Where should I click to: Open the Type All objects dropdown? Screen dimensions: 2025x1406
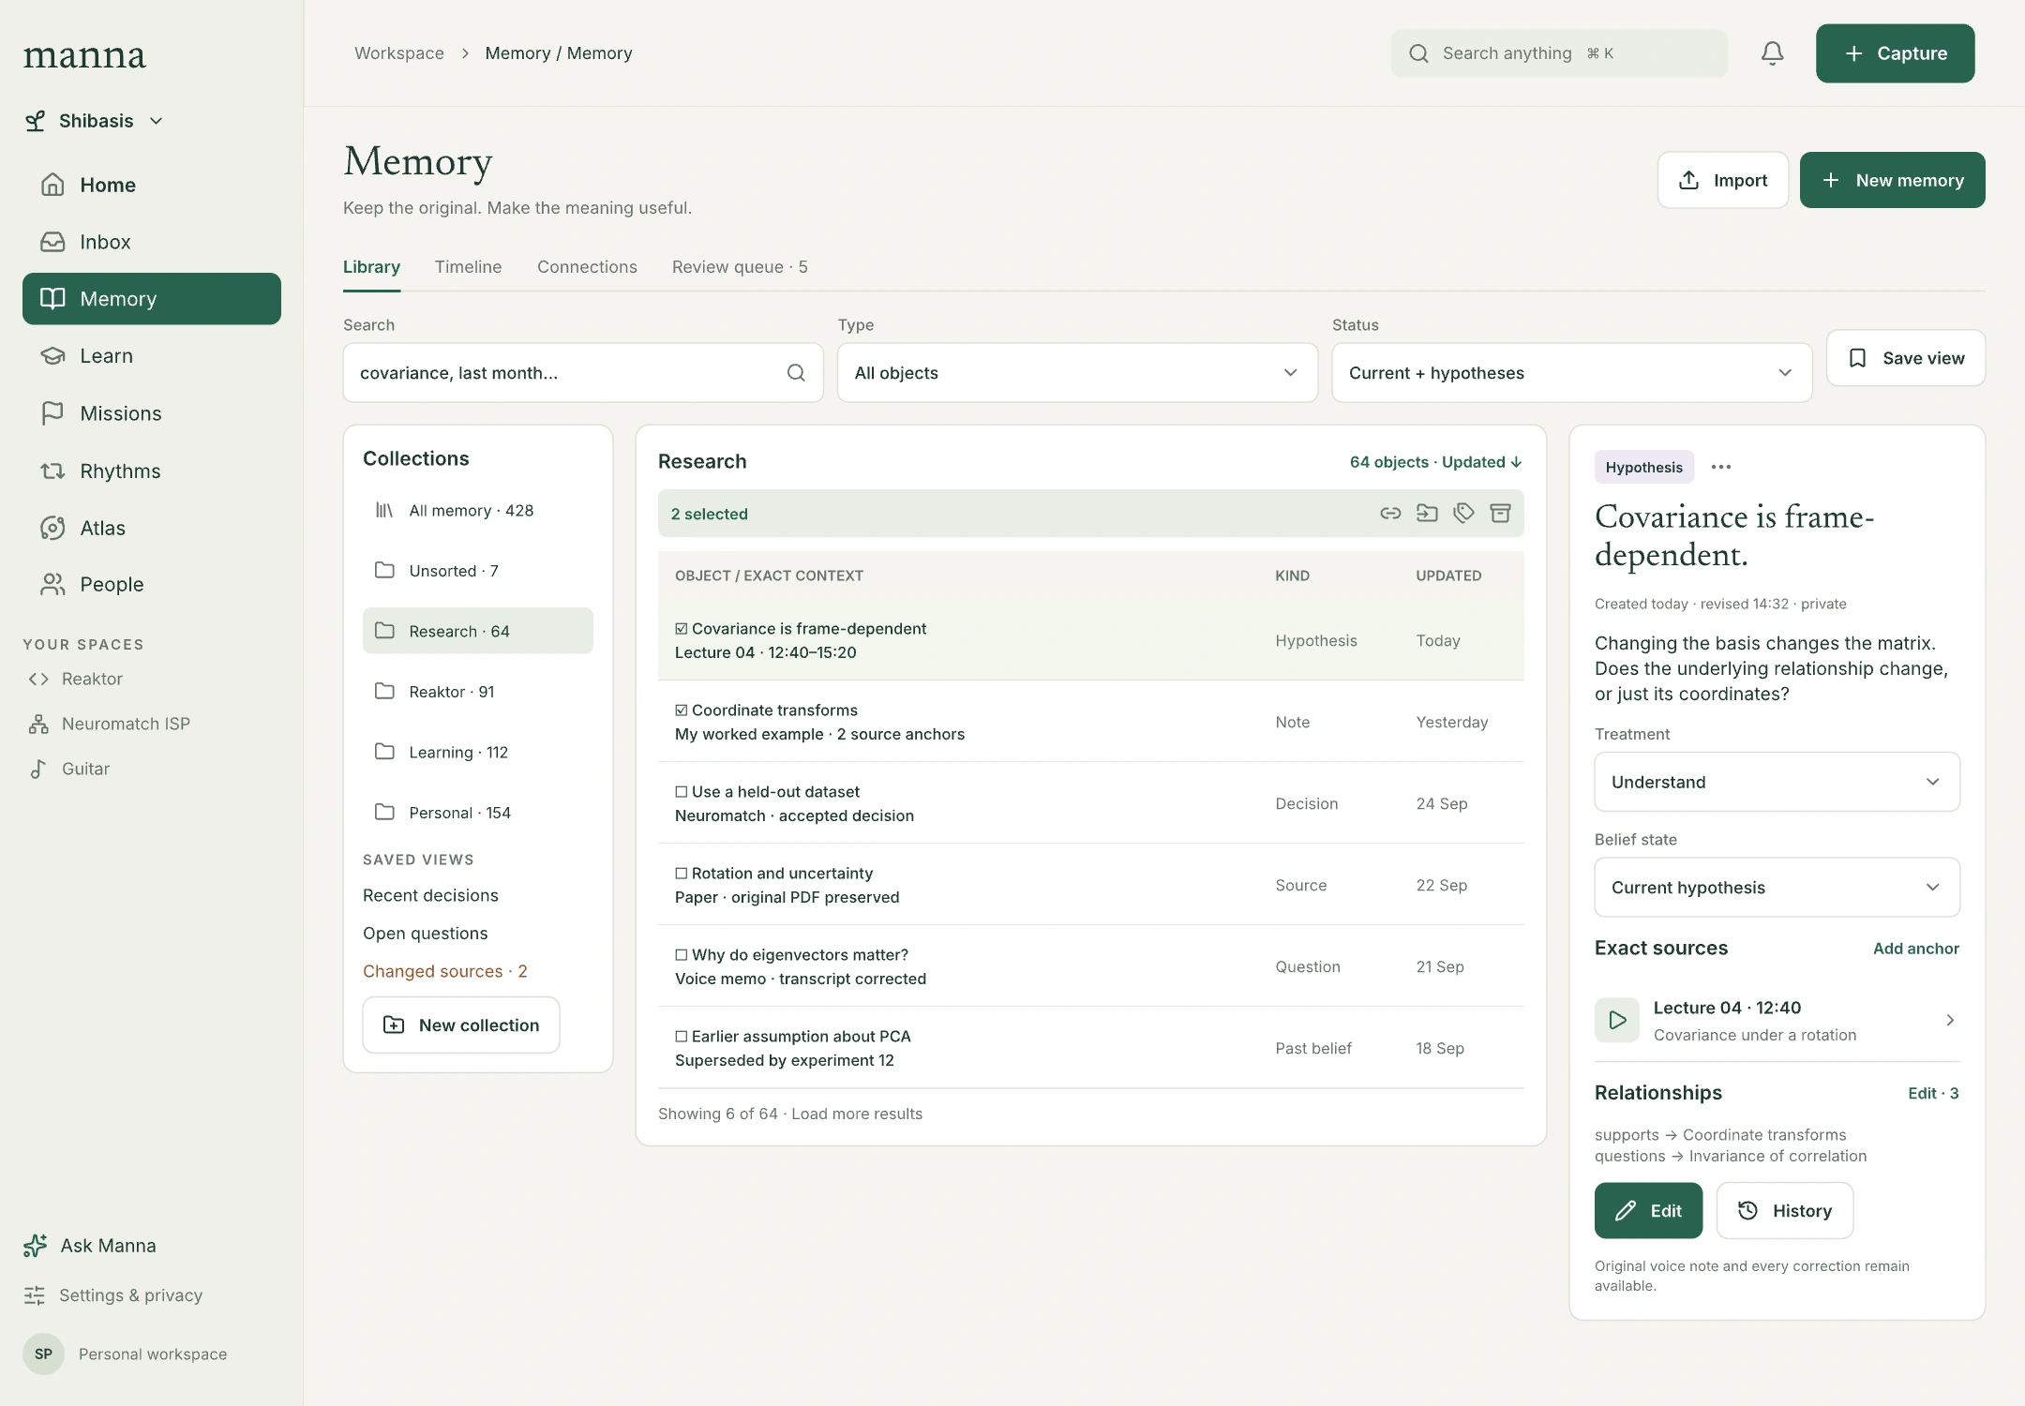point(1077,373)
